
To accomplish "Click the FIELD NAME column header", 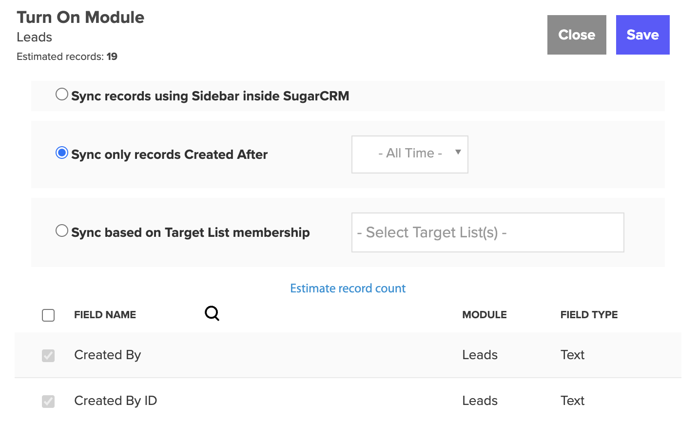I will point(105,315).
